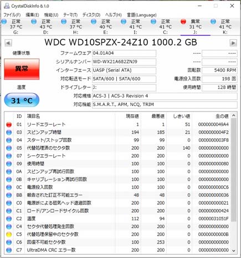
Task: Click the transfer mode field SATA/600
Action: point(124,79)
